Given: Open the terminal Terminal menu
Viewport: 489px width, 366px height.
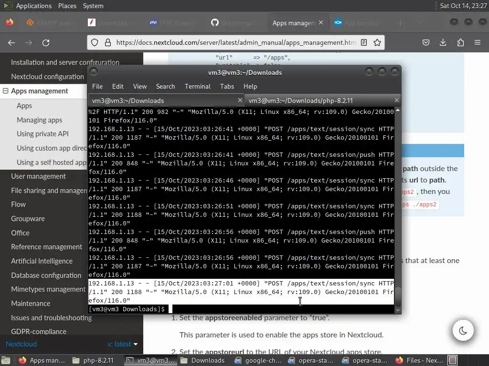Looking at the screenshot, I should (x=197, y=86).
